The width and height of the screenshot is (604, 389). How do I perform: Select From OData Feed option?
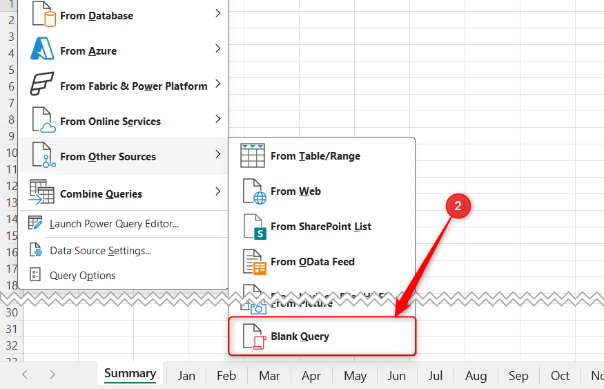pos(322,262)
